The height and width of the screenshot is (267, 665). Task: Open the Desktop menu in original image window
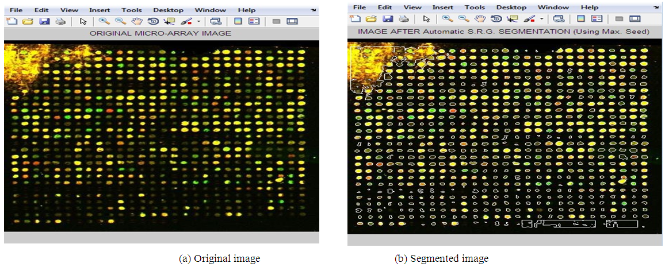tap(169, 10)
